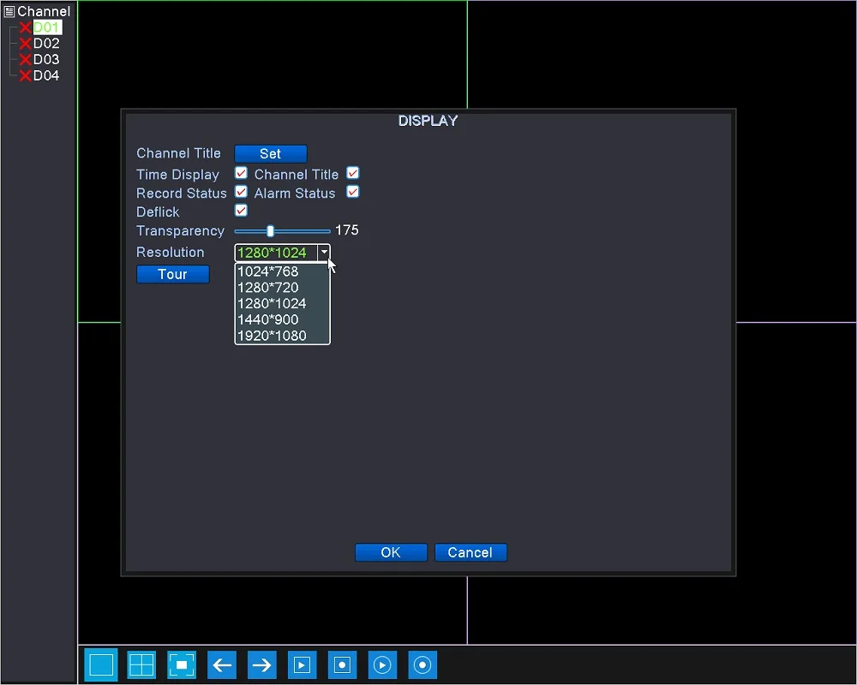Viewport: 857px width, 685px height.
Task: Collapse the Resolution dropdown arrow
Action: (324, 253)
